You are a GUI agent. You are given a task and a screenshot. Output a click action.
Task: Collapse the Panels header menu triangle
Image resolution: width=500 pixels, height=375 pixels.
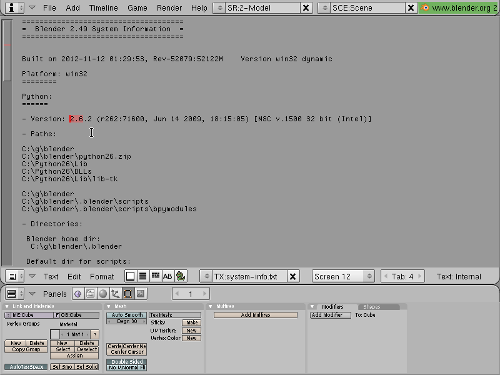click(x=32, y=294)
